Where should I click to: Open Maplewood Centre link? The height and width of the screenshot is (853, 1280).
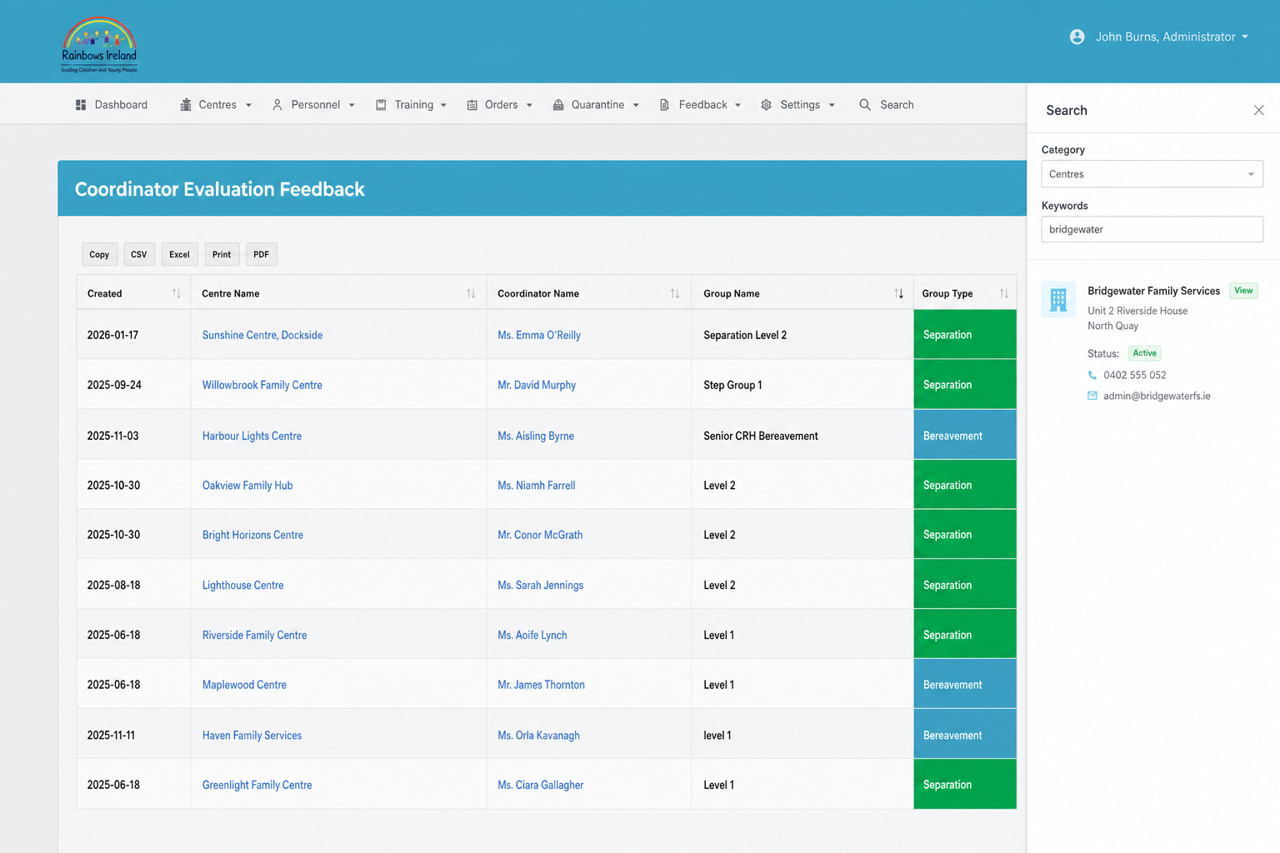244,685
